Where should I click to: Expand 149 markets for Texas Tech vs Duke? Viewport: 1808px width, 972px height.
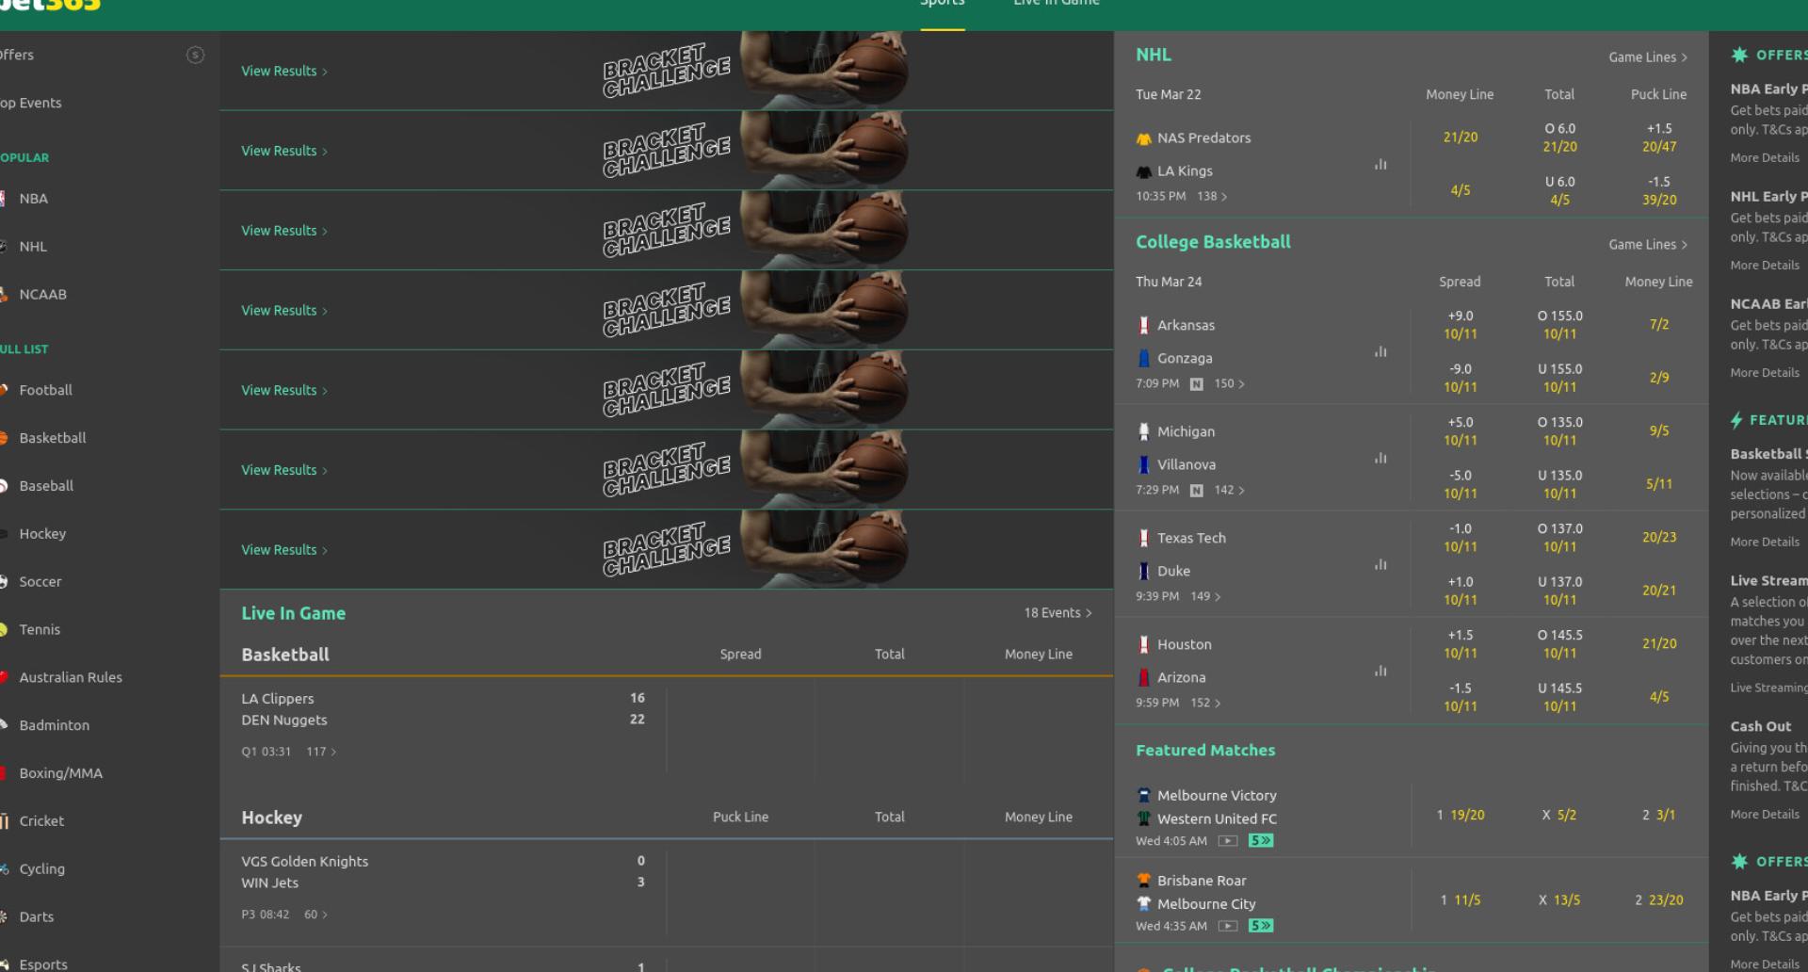click(1206, 597)
